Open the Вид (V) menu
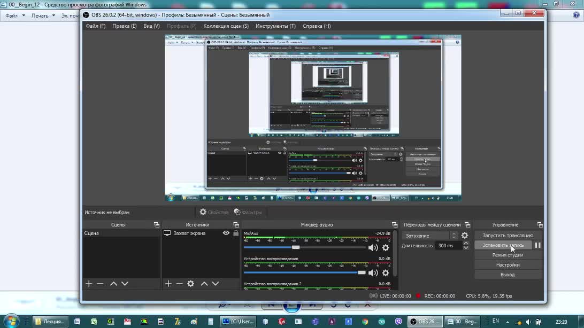Image resolution: width=584 pixels, height=328 pixels. coord(151,26)
